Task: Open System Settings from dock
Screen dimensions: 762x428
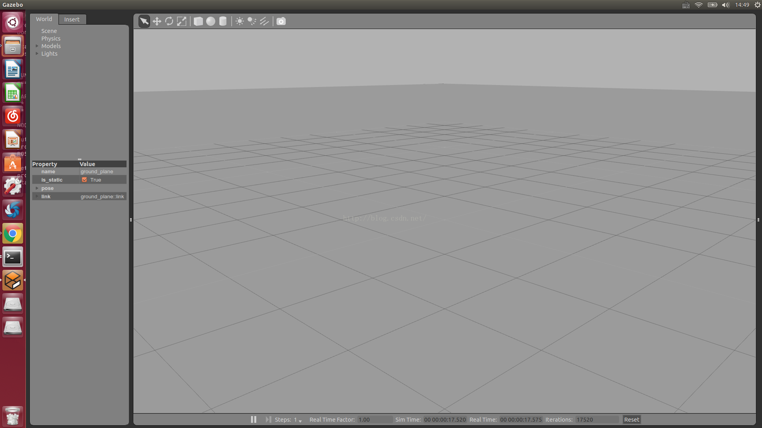Action: click(13, 187)
